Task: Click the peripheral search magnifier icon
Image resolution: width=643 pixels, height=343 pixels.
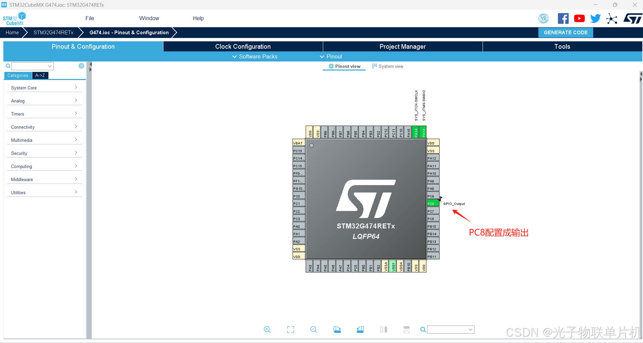Action: click(x=8, y=66)
